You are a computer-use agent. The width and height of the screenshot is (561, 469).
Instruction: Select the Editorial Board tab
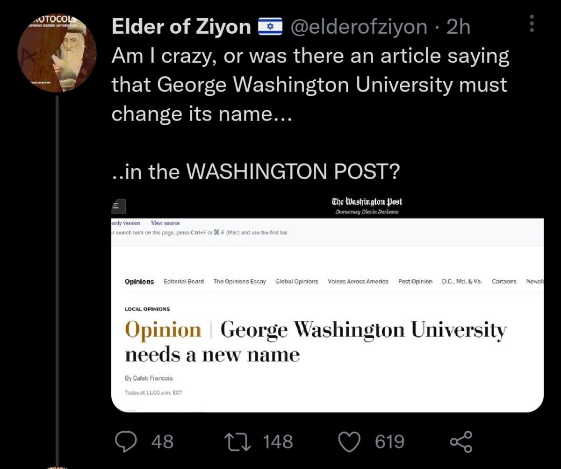[184, 282]
